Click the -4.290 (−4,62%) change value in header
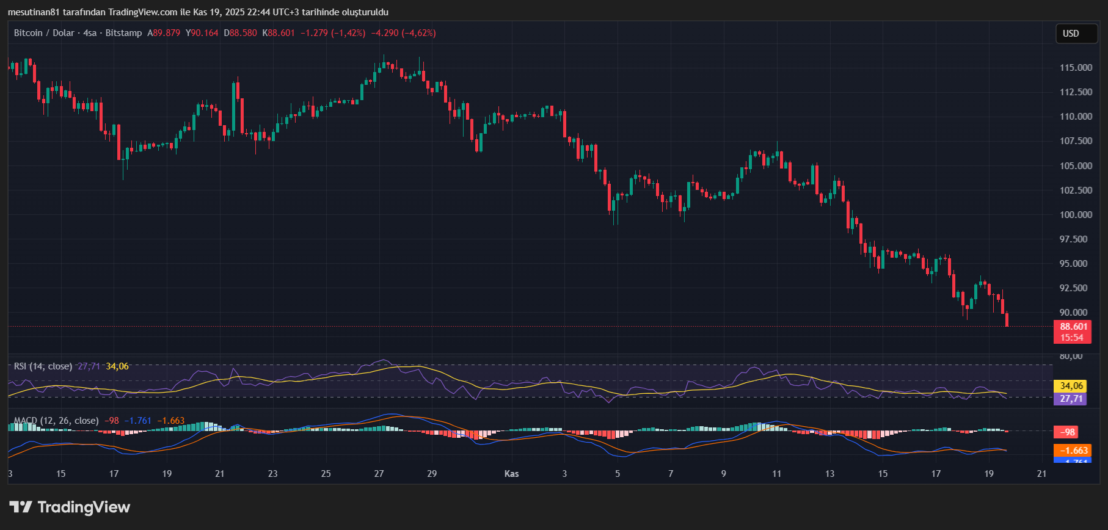This screenshot has height=530, width=1108. [x=403, y=33]
